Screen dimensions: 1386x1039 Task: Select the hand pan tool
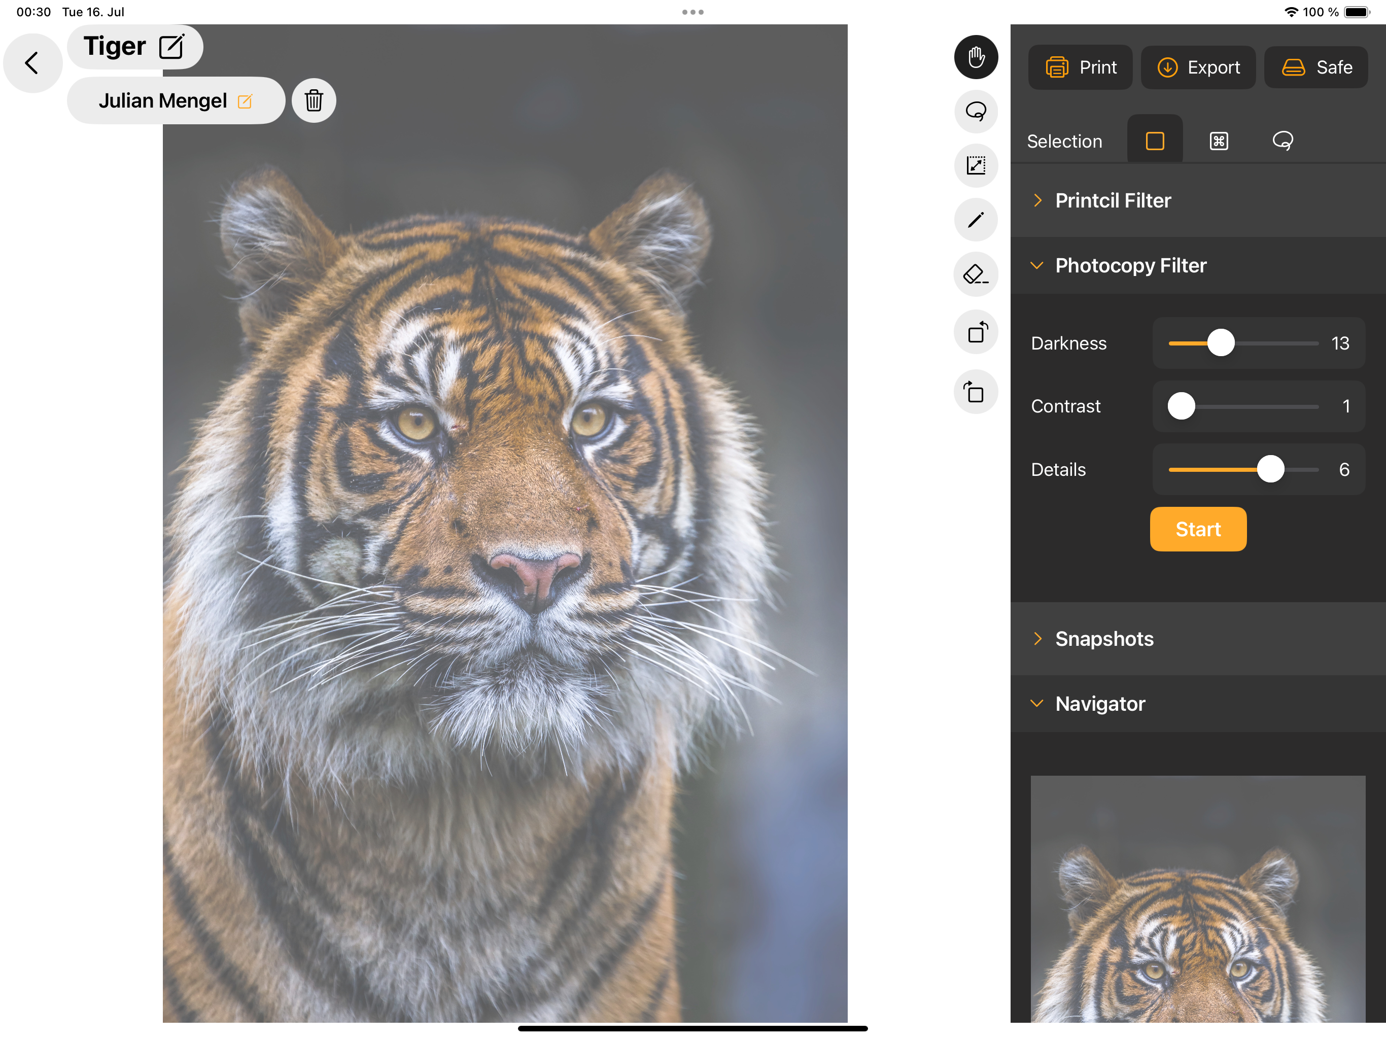976,57
